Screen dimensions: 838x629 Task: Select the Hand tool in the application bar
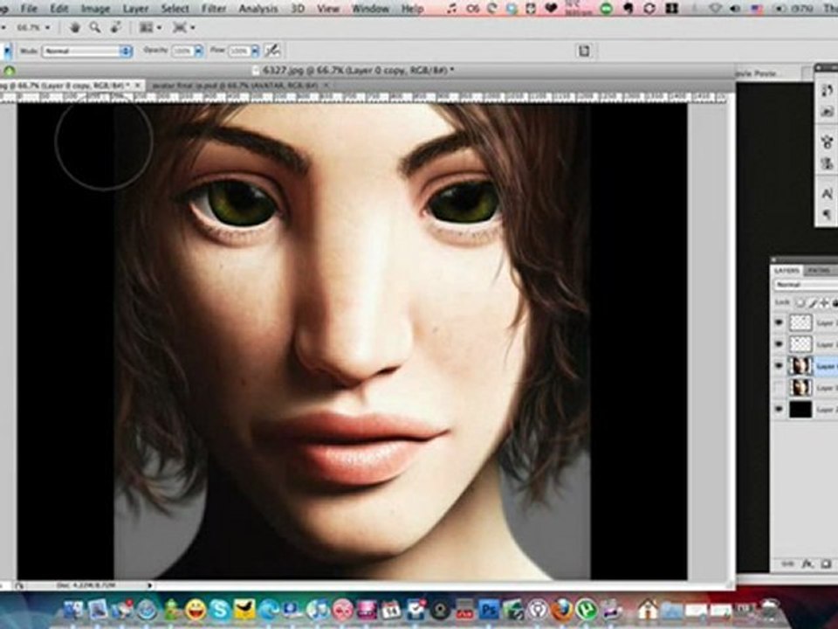coord(77,28)
